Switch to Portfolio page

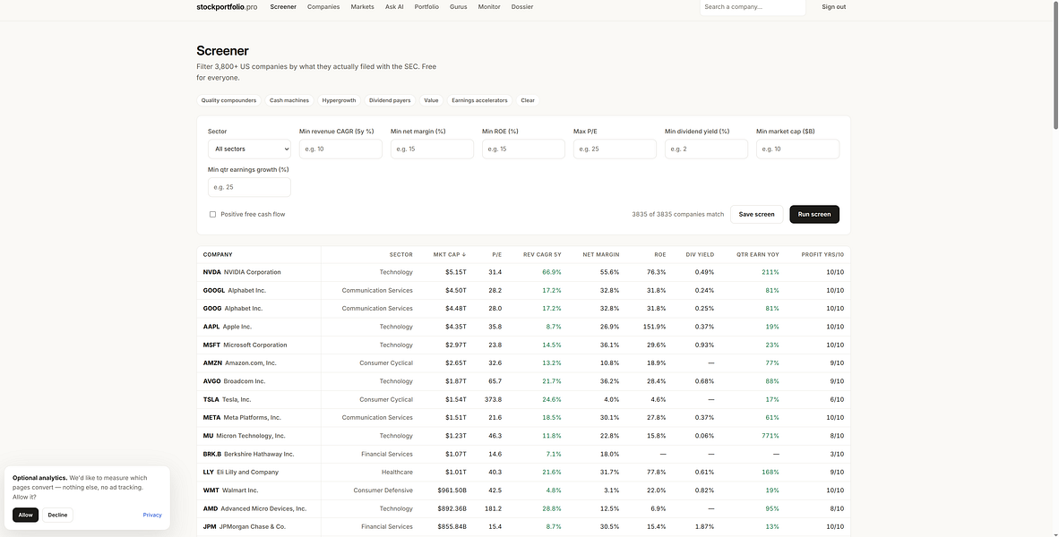coord(426,7)
